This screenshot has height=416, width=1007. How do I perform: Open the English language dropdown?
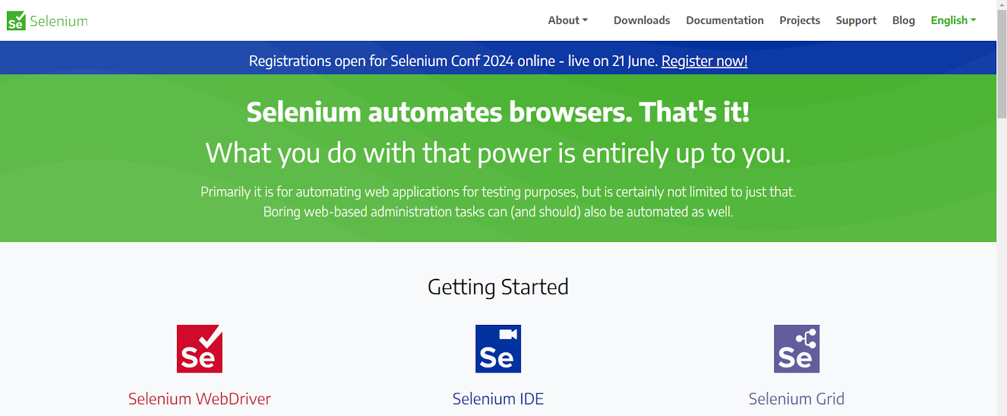(x=954, y=20)
